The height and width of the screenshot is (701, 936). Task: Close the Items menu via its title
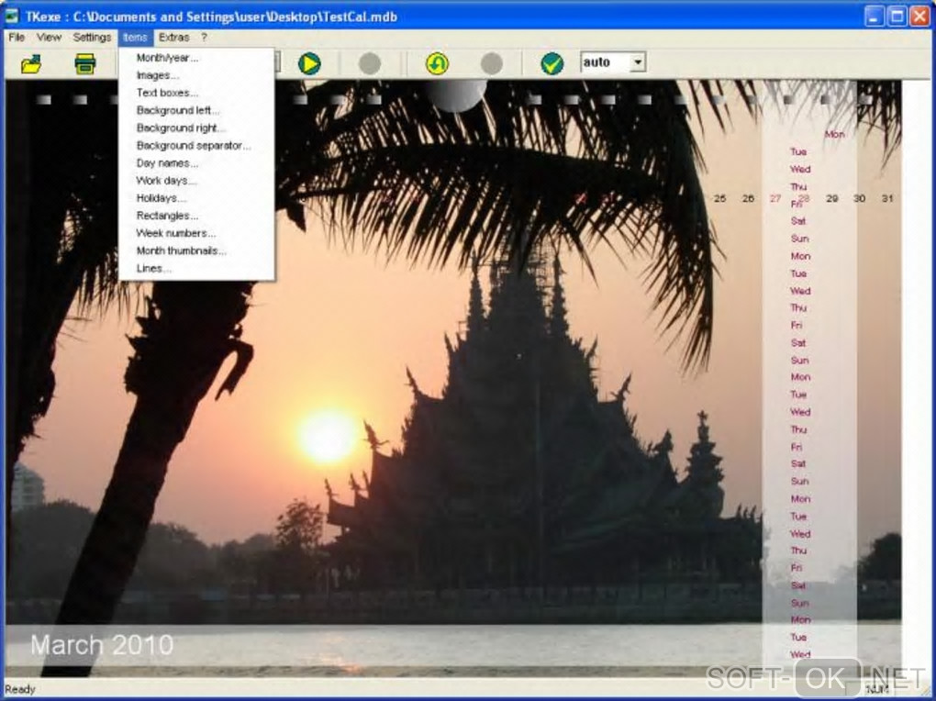point(136,37)
